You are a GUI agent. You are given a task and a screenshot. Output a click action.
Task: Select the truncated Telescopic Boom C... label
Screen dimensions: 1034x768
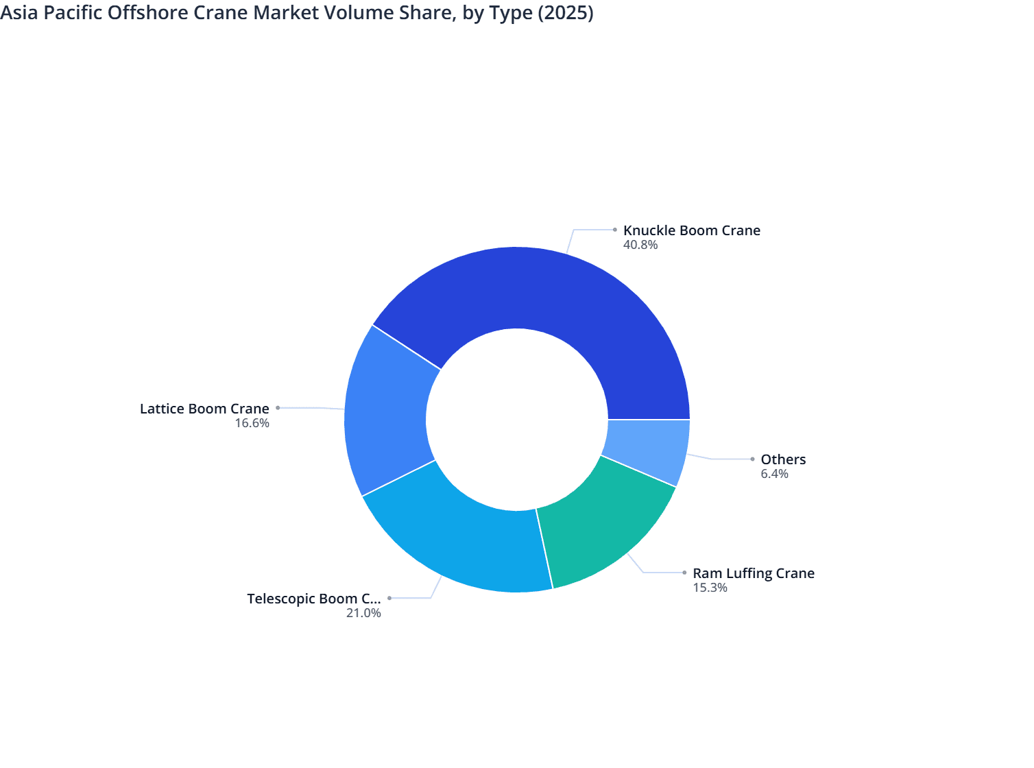click(315, 599)
